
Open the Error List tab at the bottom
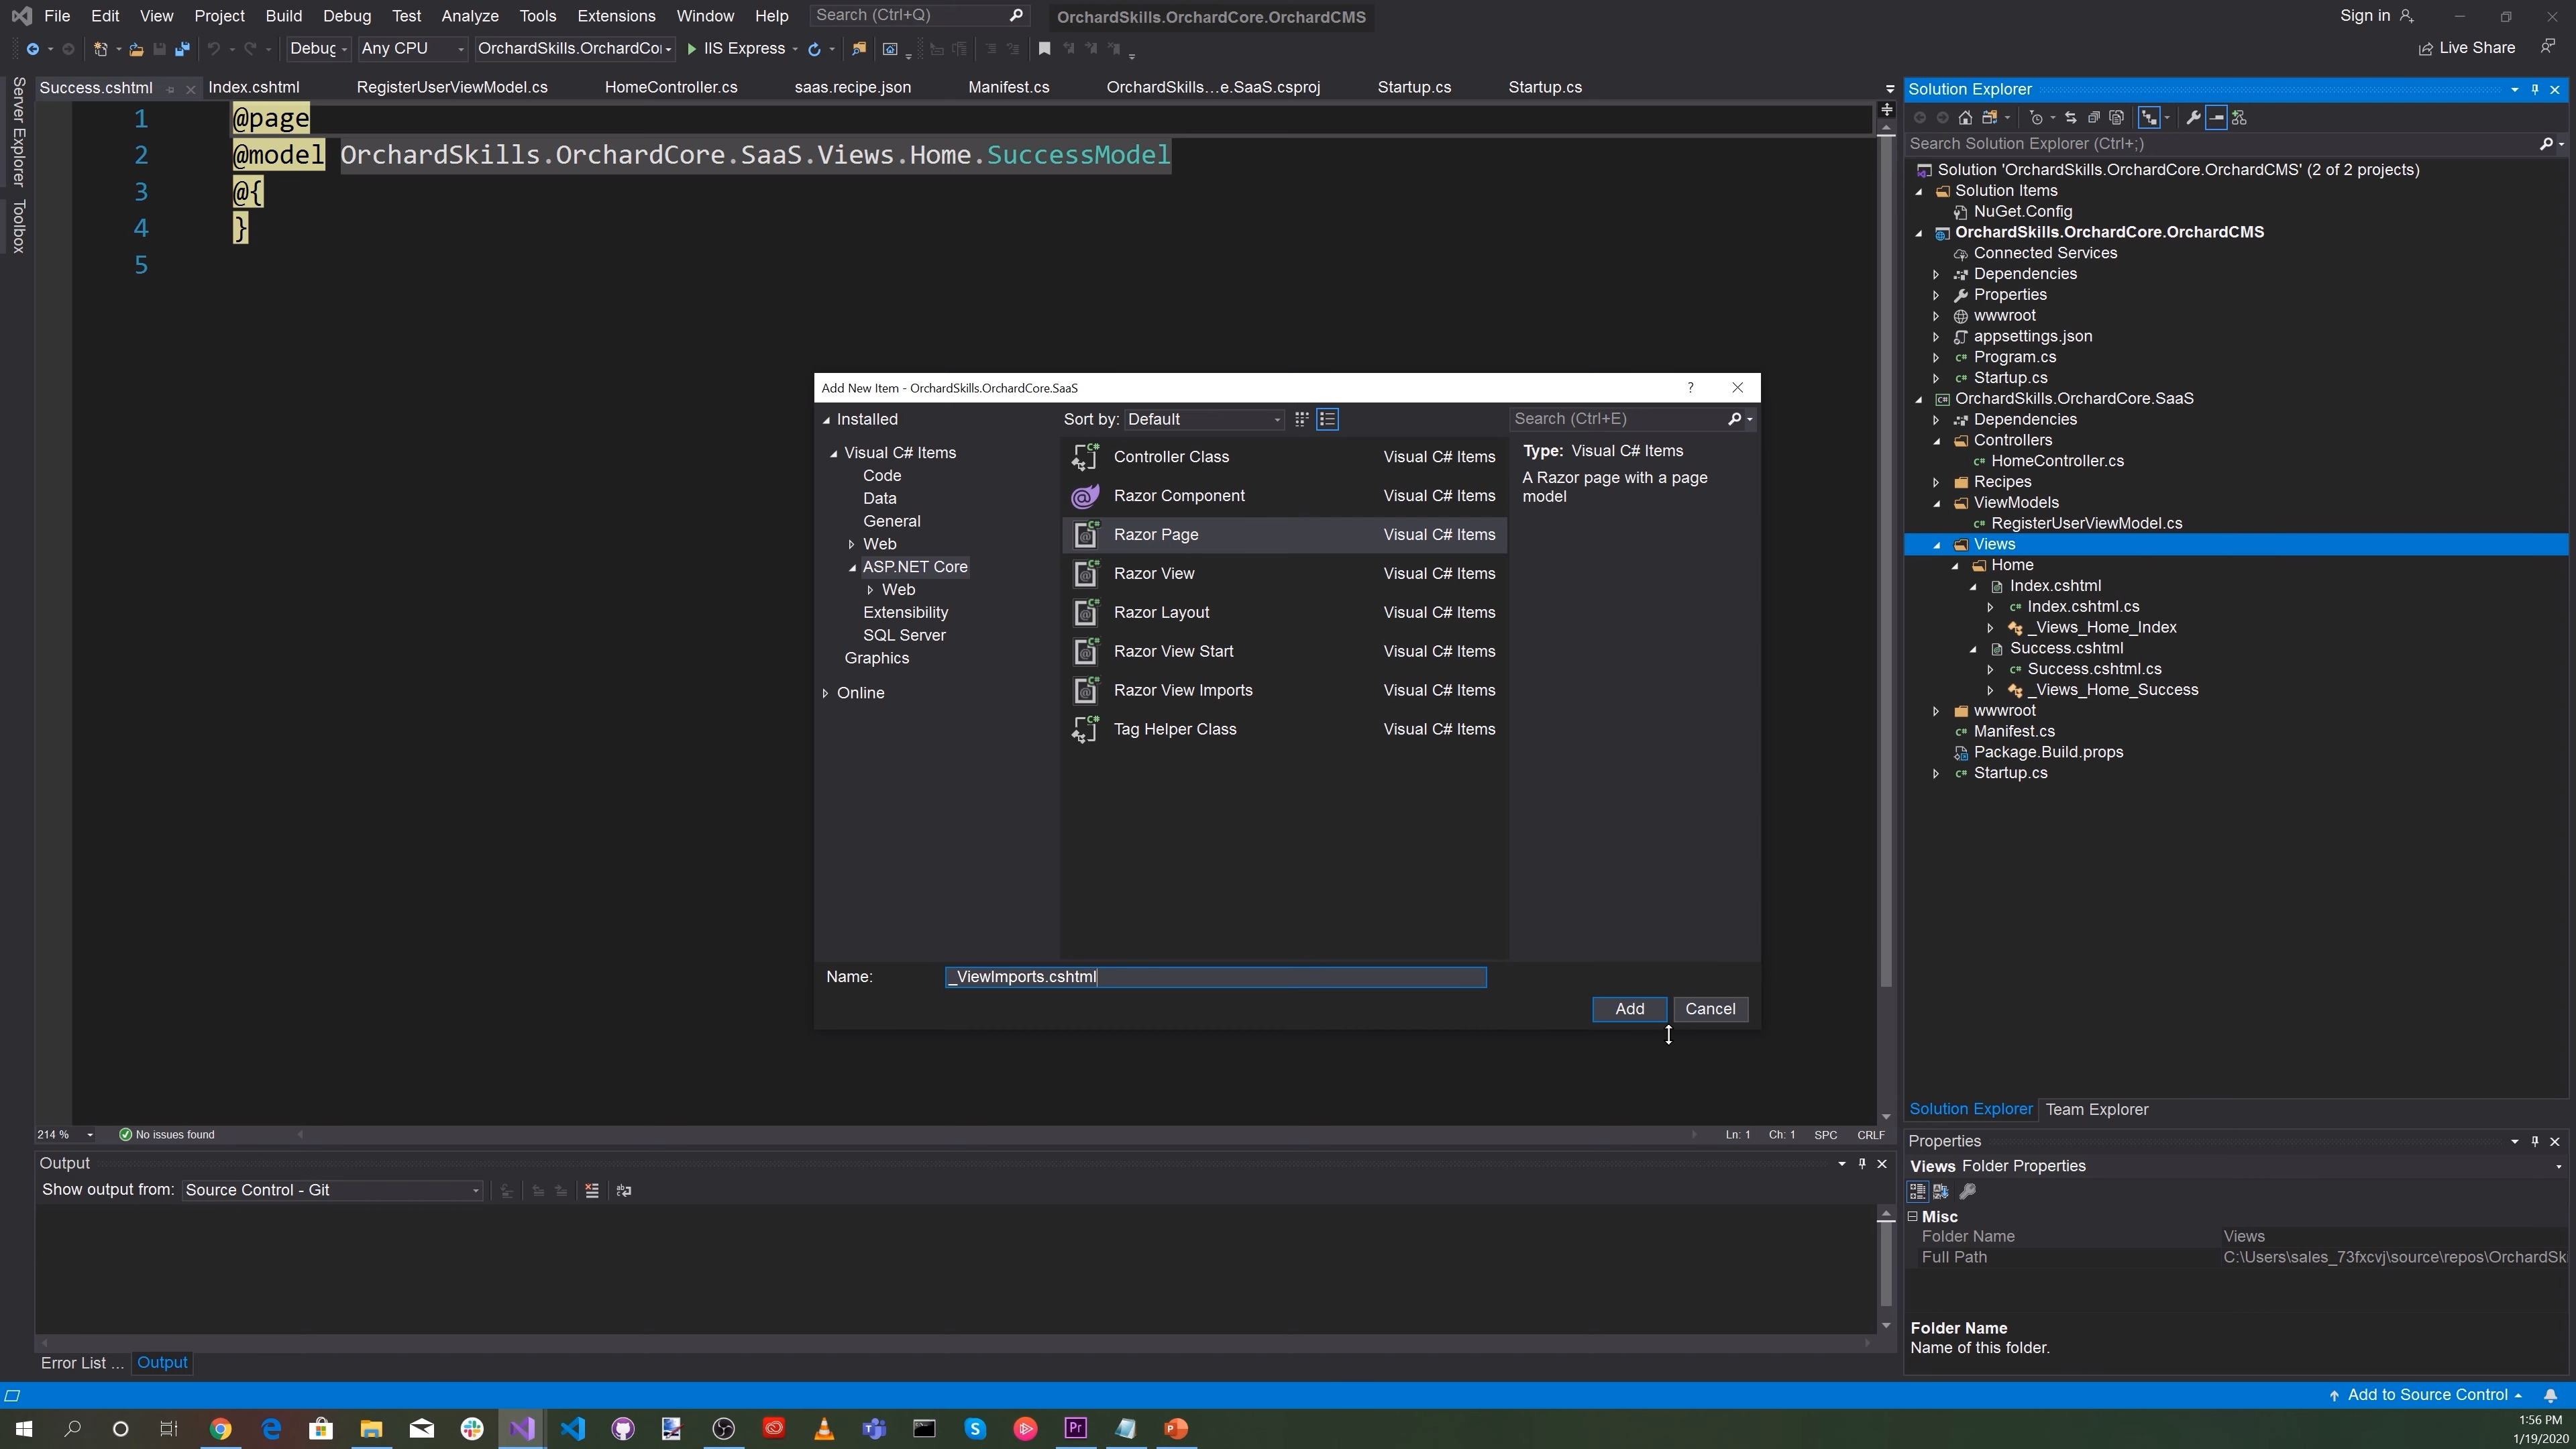(x=82, y=1364)
